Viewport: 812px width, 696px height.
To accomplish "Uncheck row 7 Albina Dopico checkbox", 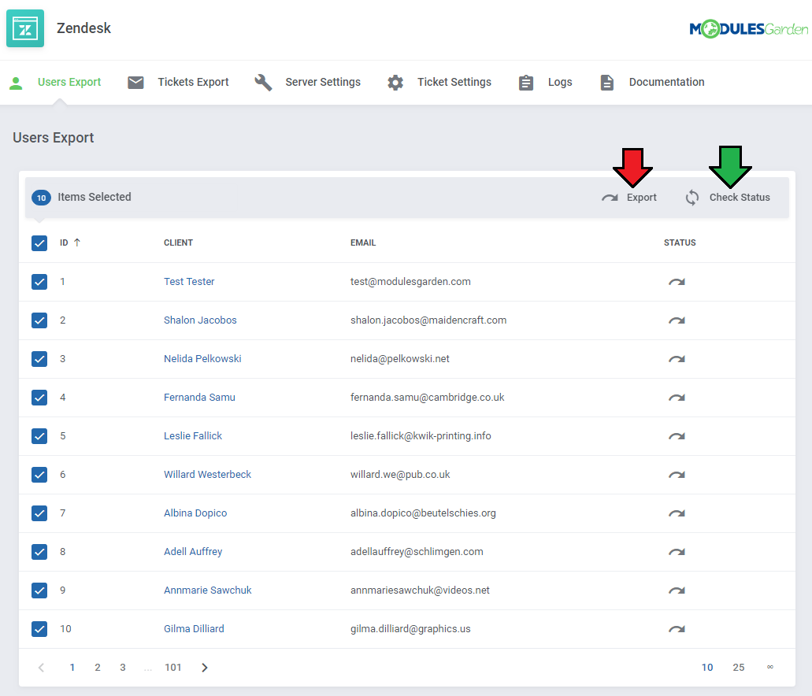I will 39,513.
